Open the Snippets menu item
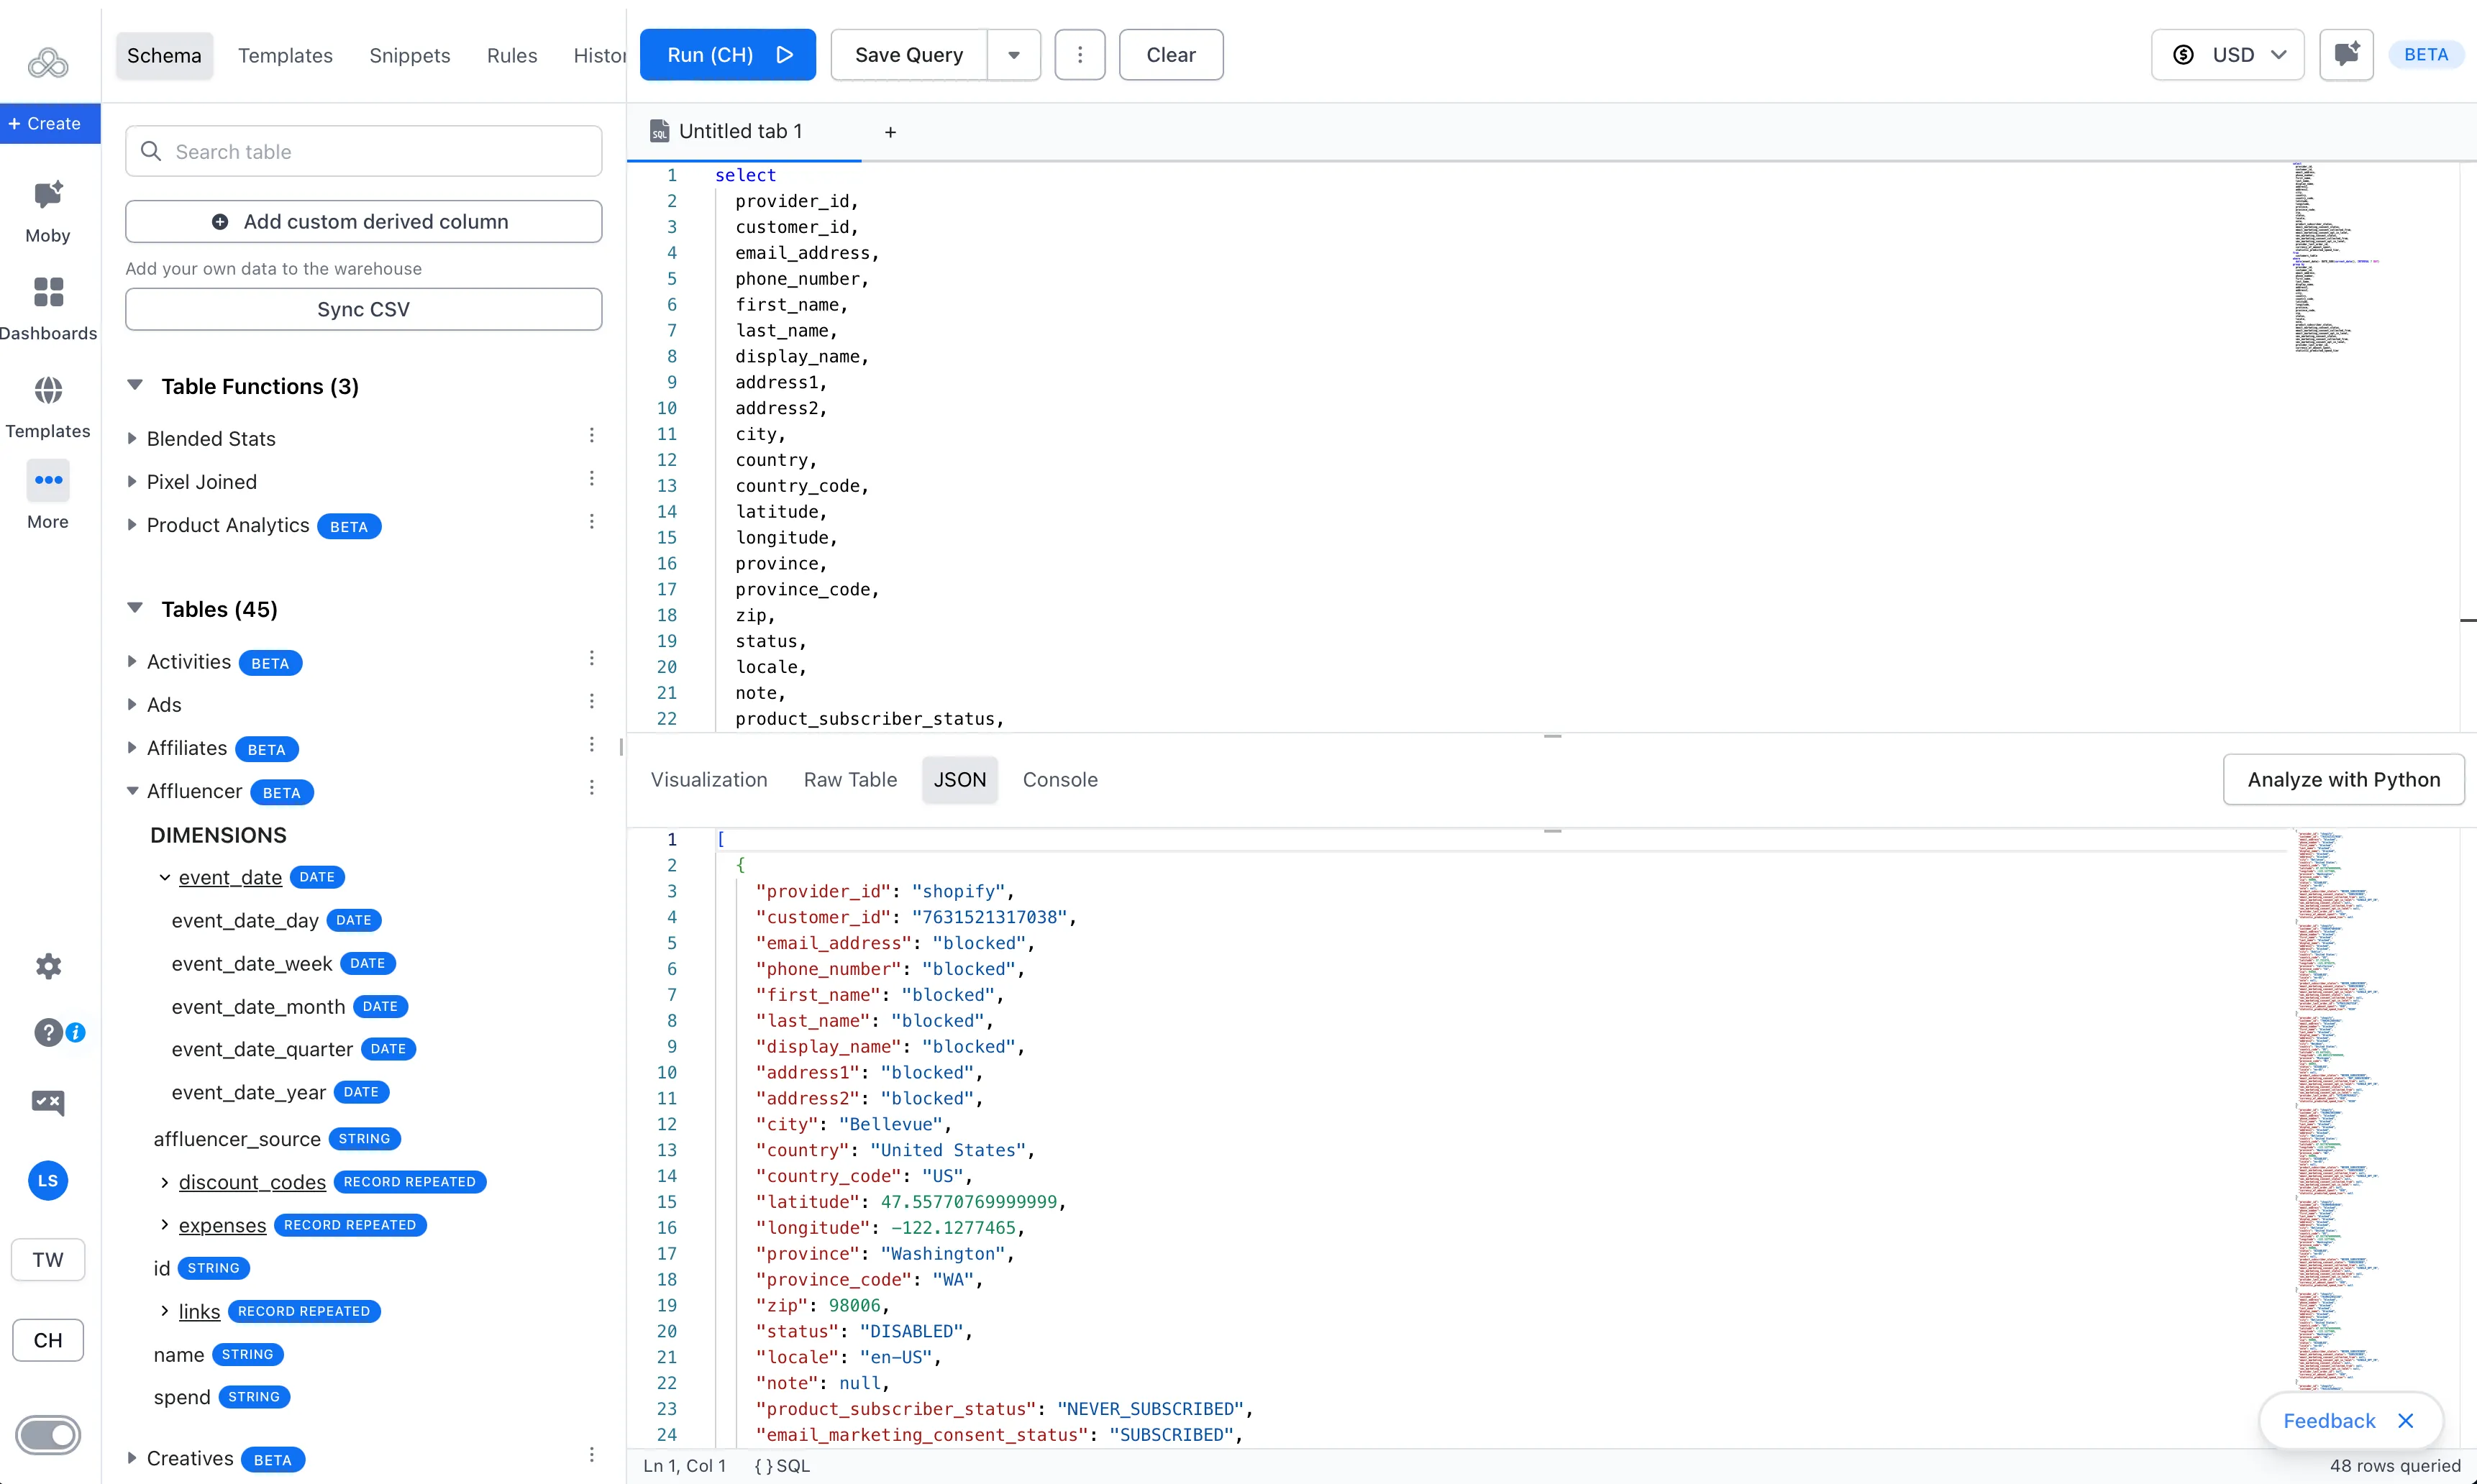Screen dimensions: 2477x1484 409,55
